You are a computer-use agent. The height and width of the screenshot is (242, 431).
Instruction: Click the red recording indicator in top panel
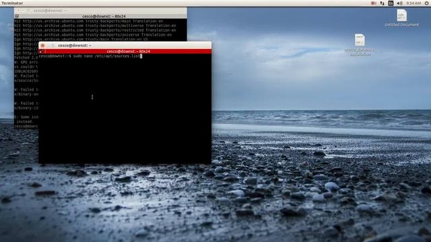pos(374,3)
